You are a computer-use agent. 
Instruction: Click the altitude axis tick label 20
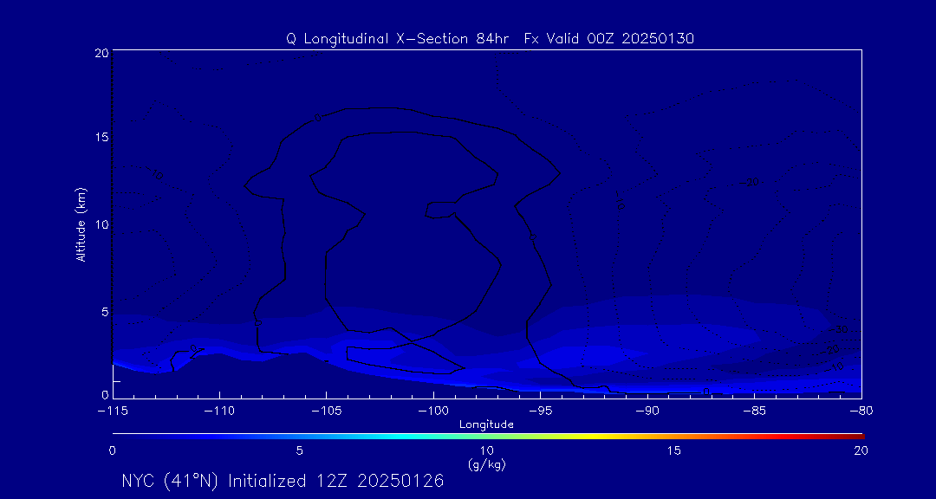click(101, 53)
